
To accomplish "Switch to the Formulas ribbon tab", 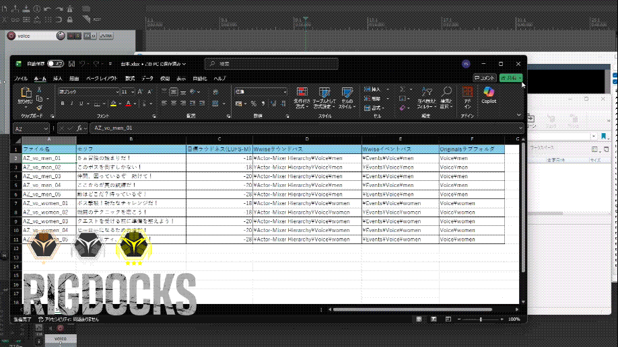I will [130, 79].
